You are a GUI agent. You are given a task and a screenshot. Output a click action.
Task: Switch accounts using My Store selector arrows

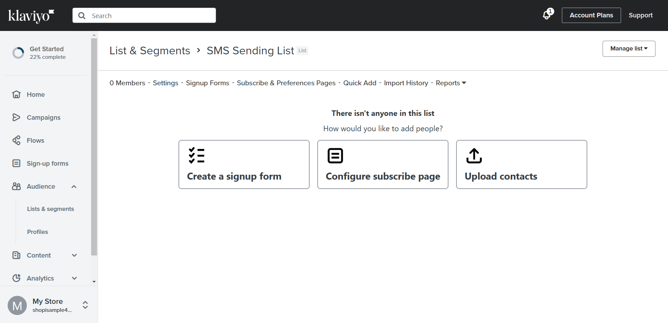click(85, 305)
